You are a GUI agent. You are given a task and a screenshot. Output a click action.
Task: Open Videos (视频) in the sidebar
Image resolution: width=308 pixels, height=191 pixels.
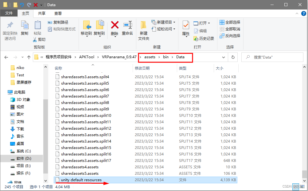(17, 107)
